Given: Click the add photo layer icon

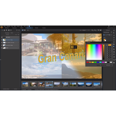Looking at the screenshot, I should 4,30.
